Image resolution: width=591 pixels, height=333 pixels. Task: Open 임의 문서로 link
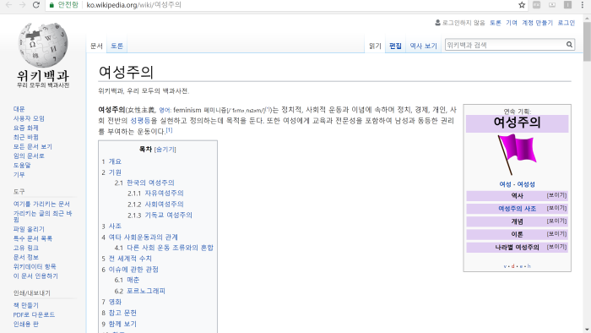coord(29,156)
